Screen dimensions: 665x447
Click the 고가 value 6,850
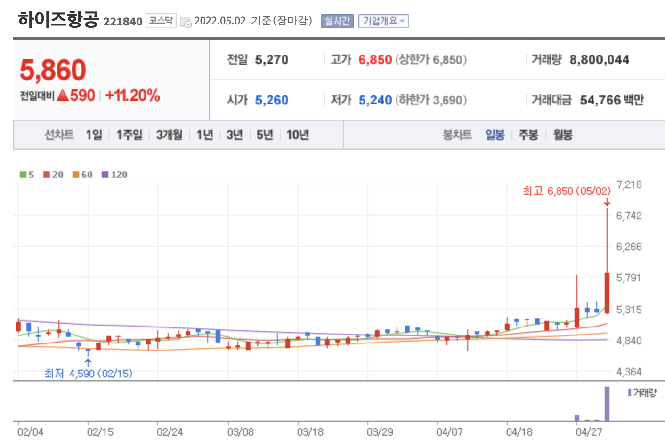pos(375,60)
